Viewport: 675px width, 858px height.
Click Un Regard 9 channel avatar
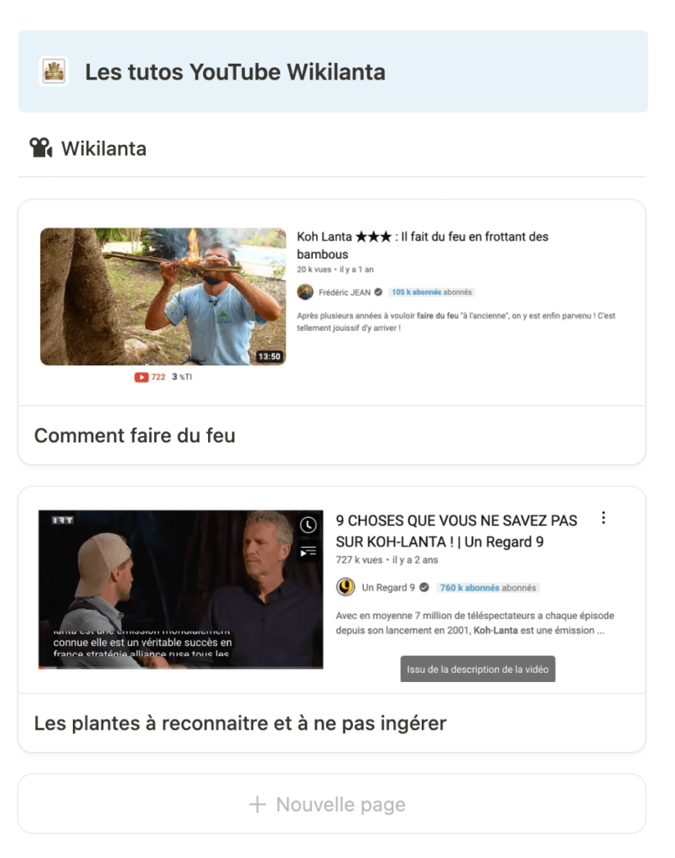pos(345,587)
